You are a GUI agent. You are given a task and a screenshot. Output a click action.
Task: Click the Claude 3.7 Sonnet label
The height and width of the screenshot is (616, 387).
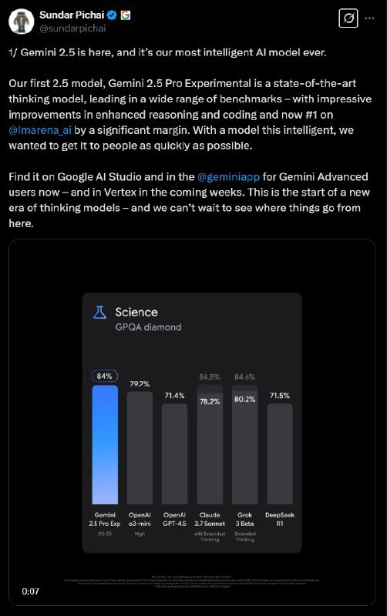point(210,519)
